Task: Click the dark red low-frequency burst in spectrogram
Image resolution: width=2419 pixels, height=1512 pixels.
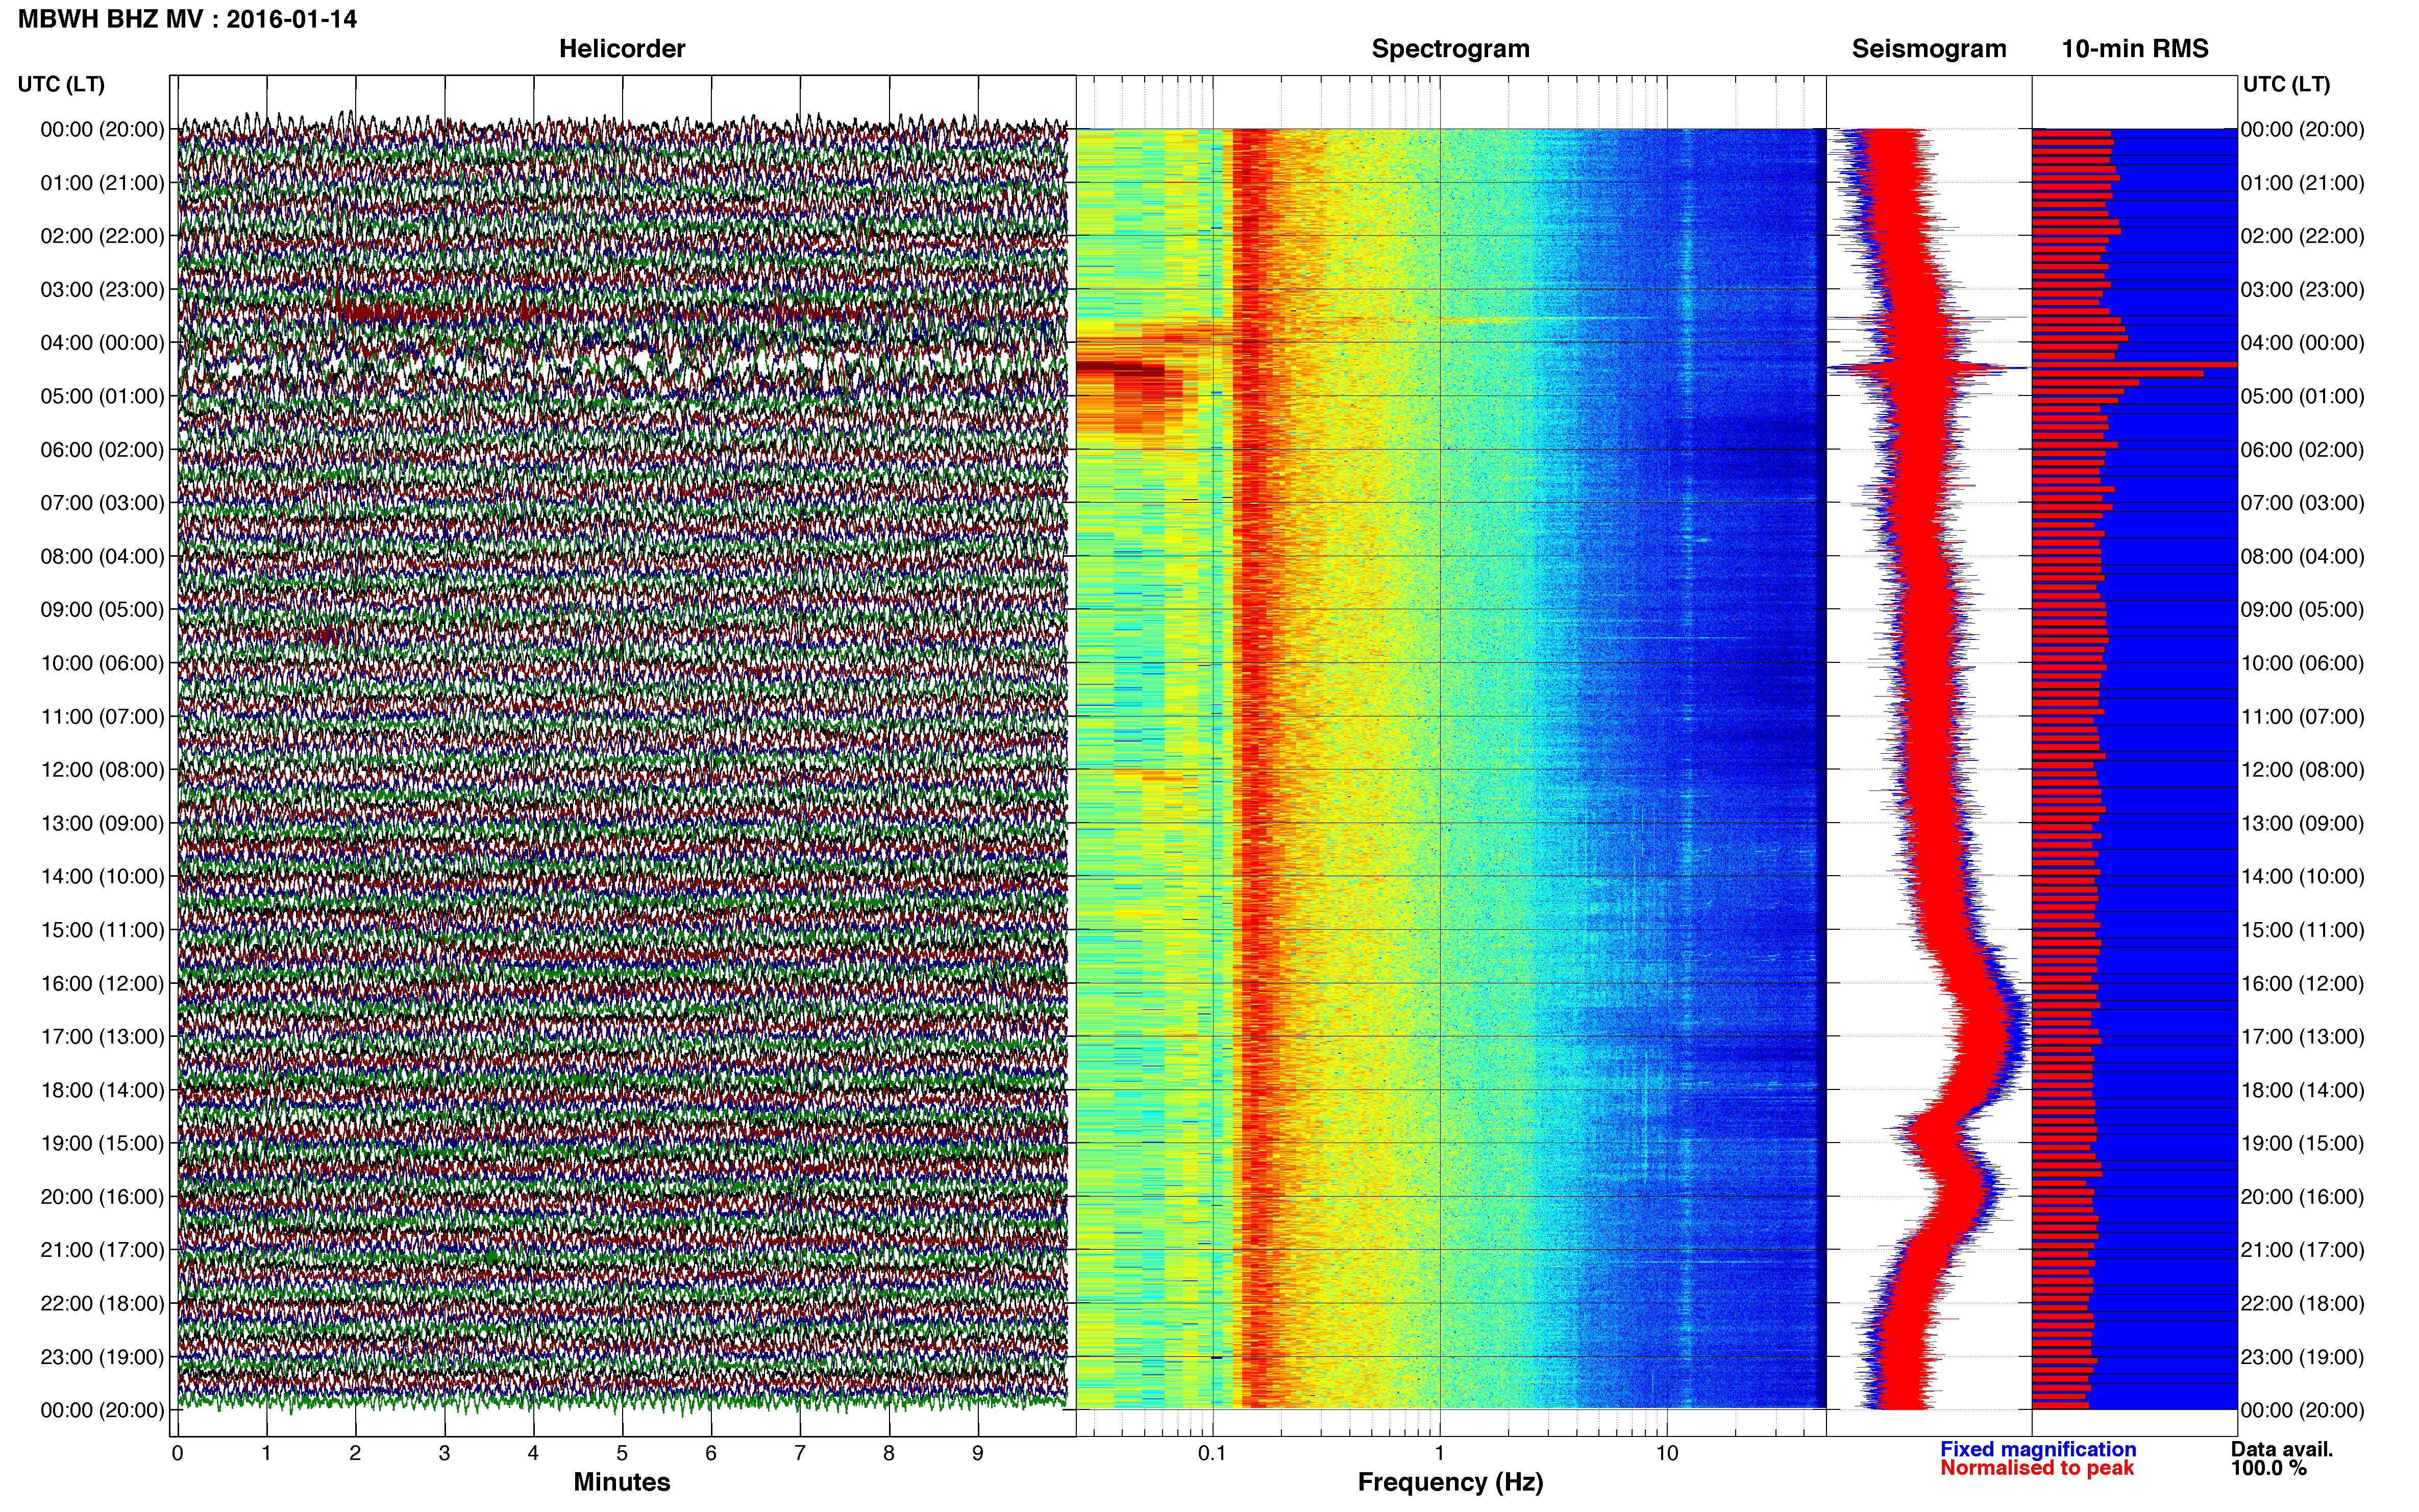Action: [1120, 370]
